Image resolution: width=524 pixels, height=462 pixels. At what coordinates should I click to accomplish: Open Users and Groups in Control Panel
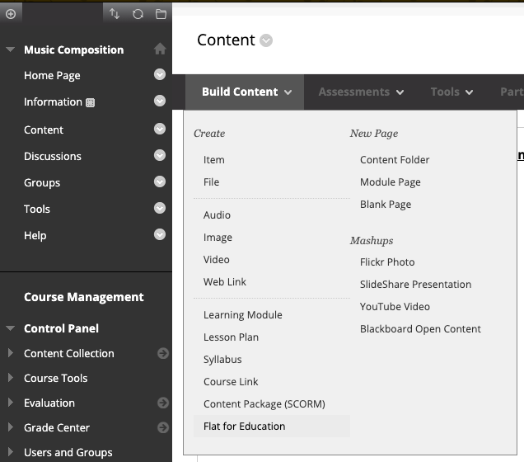[x=68, y=453]
